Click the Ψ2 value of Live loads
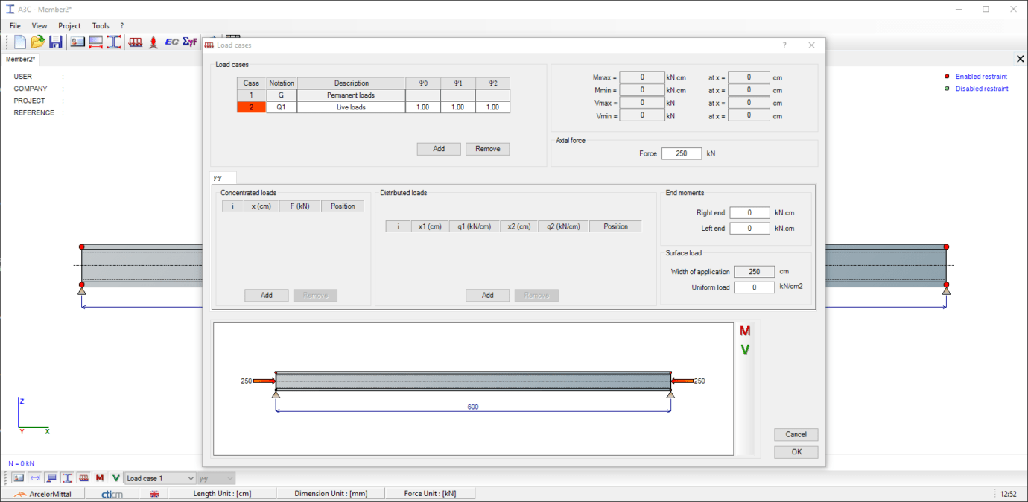The height and width of the screenshot is (502, 1028). [x=492, y=107]
